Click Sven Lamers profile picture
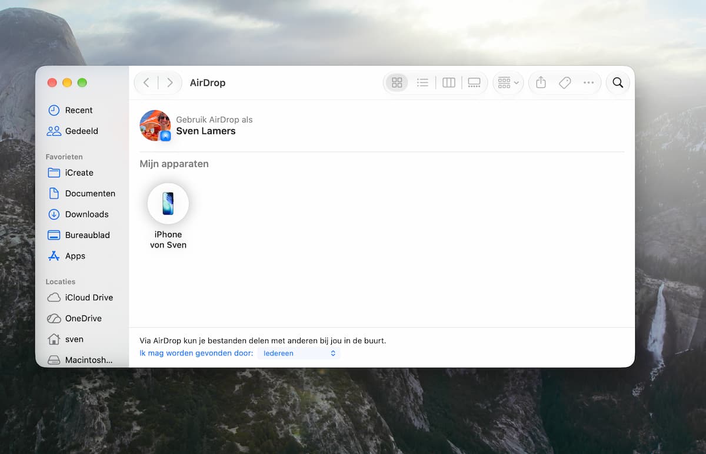The width and height of the screenshot is (706, 454). [x=155, y=125]
